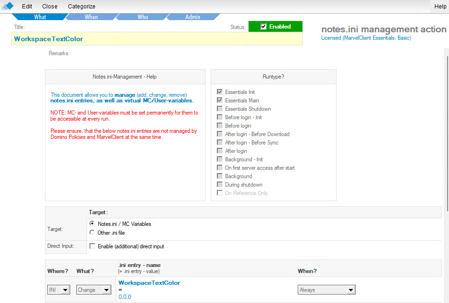
Task: Click the MarvelClient diamond logo icon
Action: coord(8,6)
